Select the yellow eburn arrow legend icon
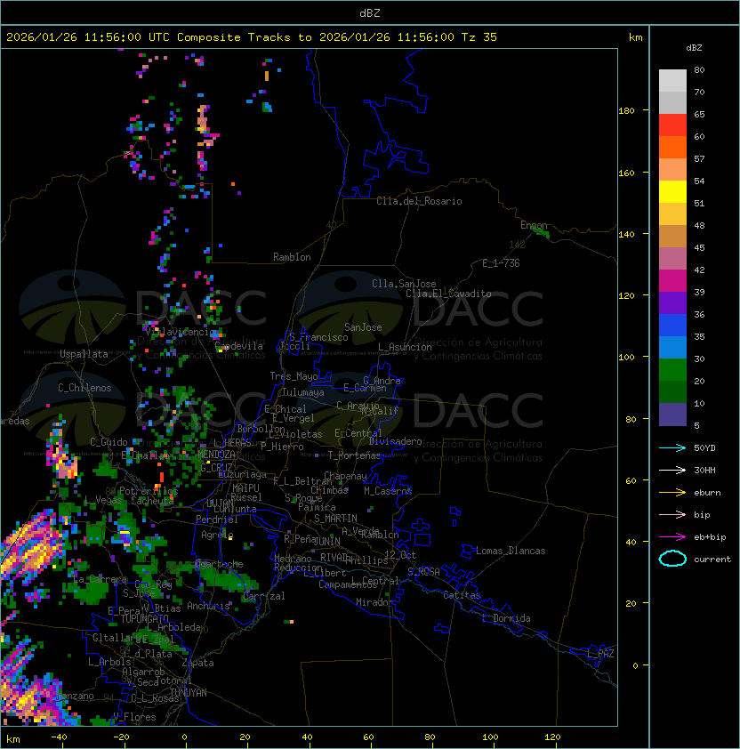 click(x=672, y=492)
